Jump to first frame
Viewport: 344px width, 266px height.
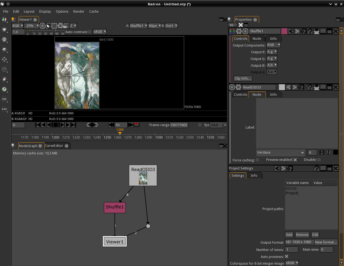tap(38, 125)
